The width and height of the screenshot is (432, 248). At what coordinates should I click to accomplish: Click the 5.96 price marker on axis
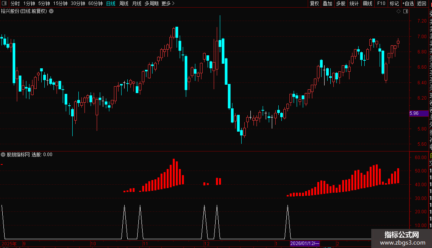coord(419,113)
